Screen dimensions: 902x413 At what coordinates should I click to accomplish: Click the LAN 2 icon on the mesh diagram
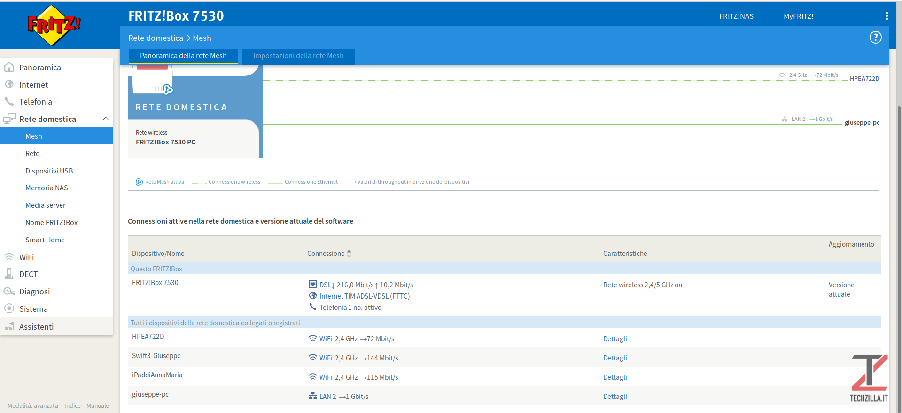point(785,119)
